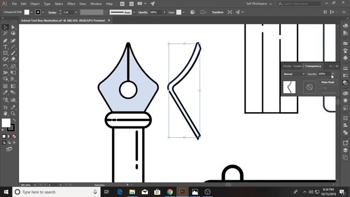
Task: Select the Rotate tool
Action: coord(5,66)
